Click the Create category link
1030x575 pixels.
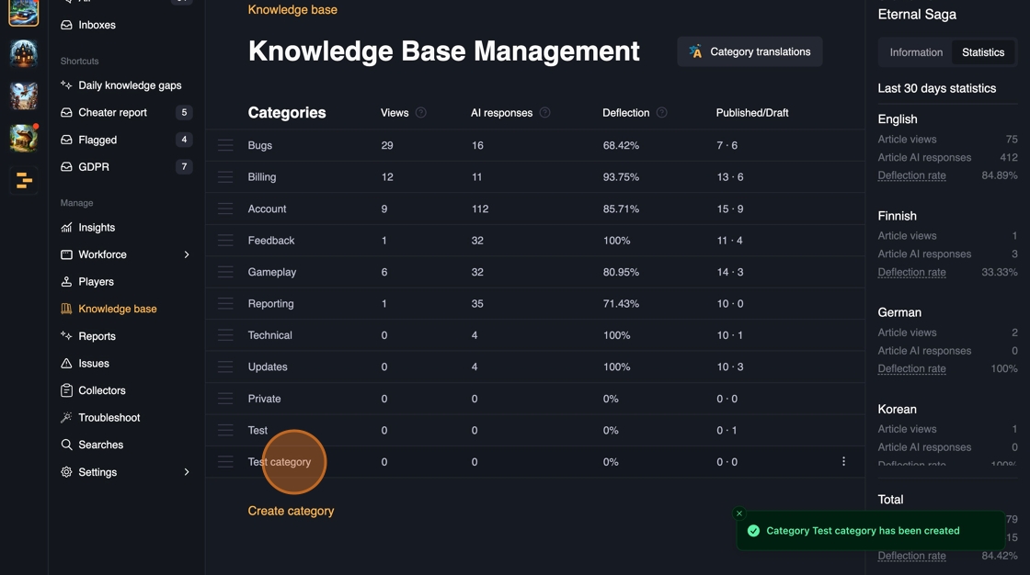pos(291,511)
